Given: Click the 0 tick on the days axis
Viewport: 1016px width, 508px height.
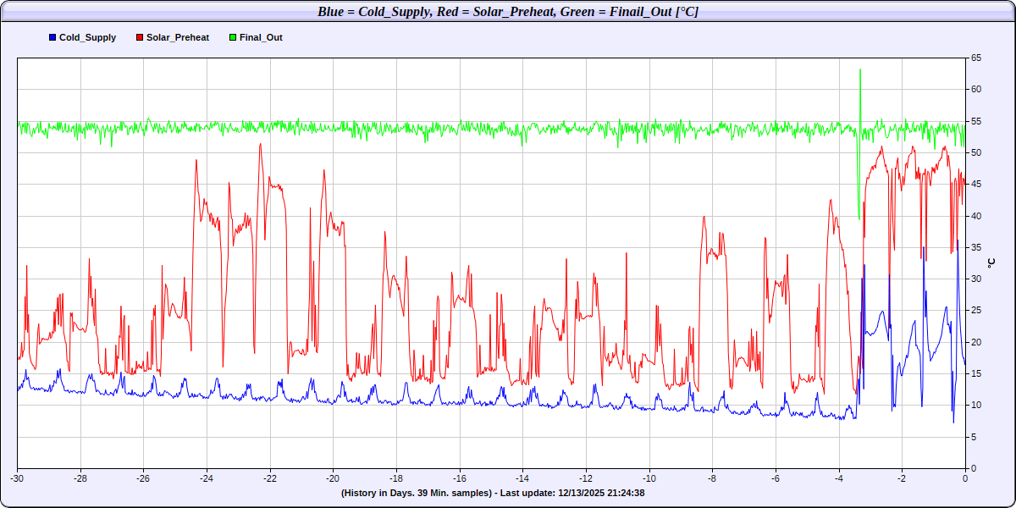Looking at the screenshot, I should [965, 478].
